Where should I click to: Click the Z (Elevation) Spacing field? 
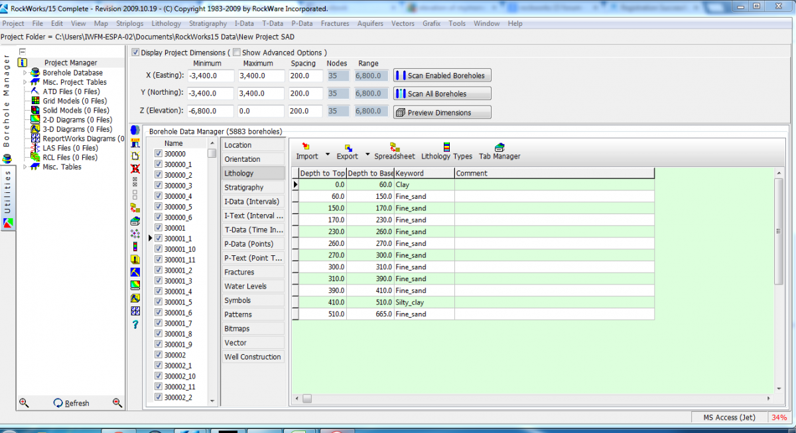(x=306, y=111)
